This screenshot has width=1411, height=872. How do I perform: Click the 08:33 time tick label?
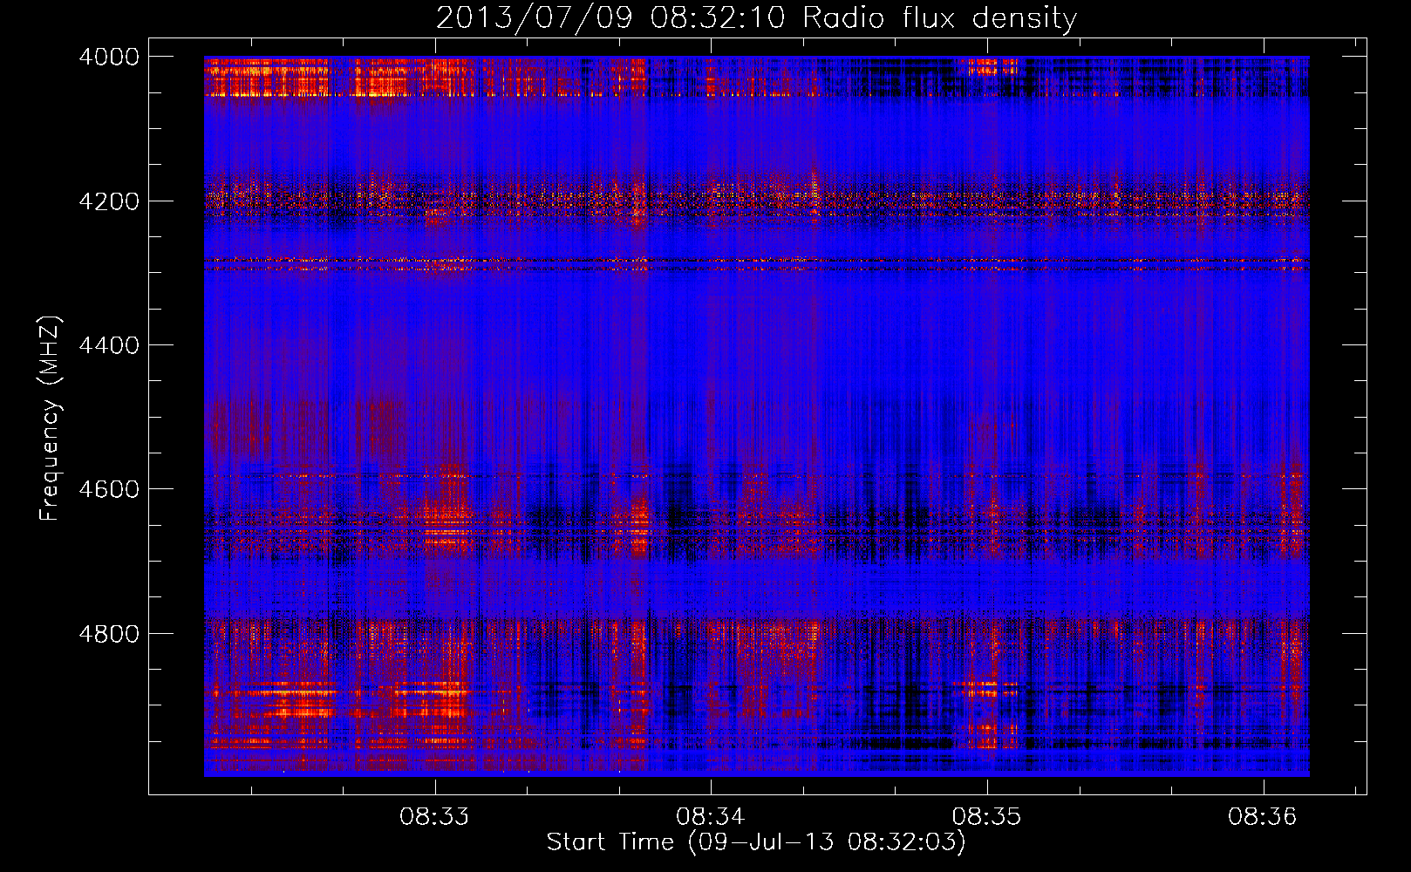point(434,817)
